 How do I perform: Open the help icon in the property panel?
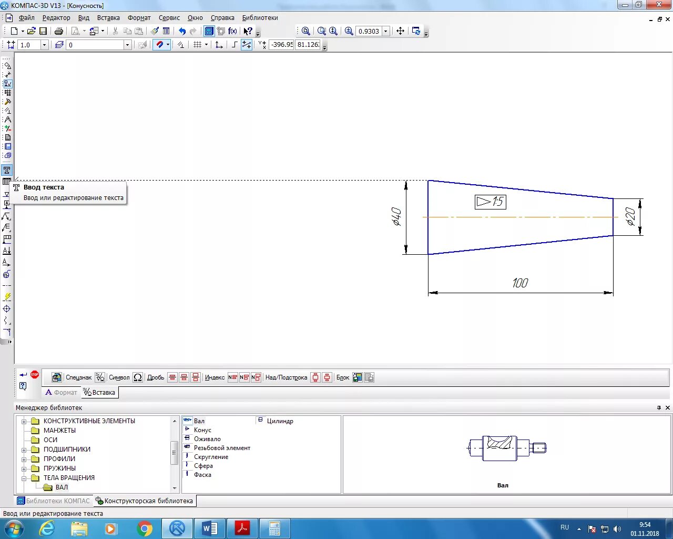pos(23,386)
